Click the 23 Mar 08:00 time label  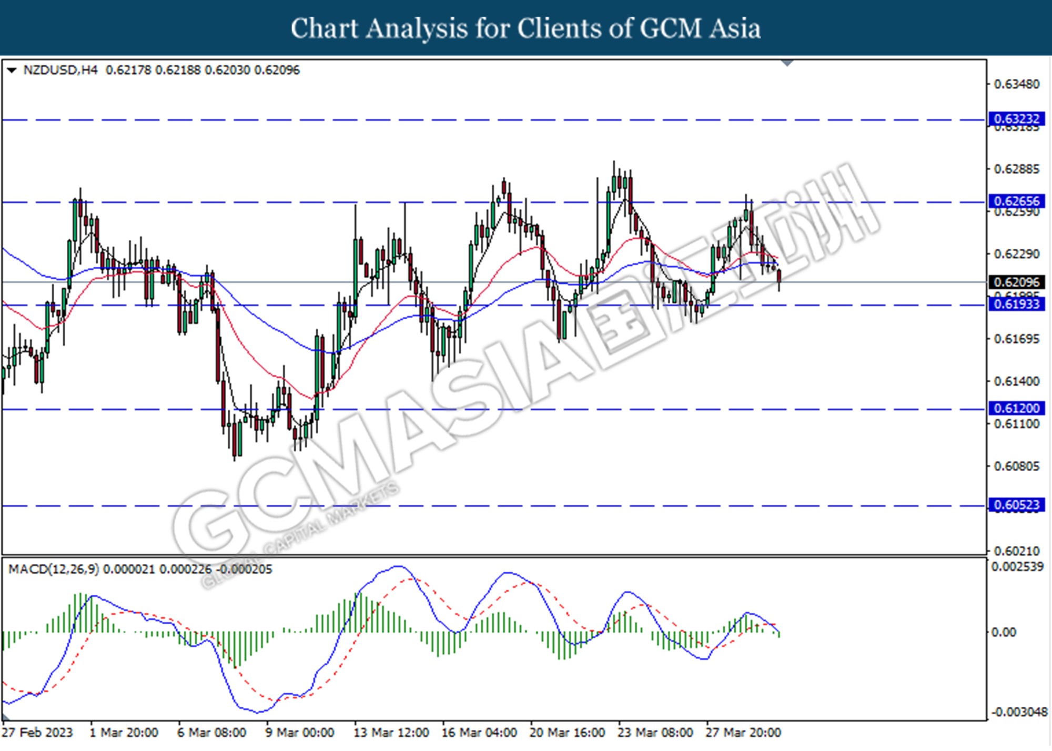[655, 732]
